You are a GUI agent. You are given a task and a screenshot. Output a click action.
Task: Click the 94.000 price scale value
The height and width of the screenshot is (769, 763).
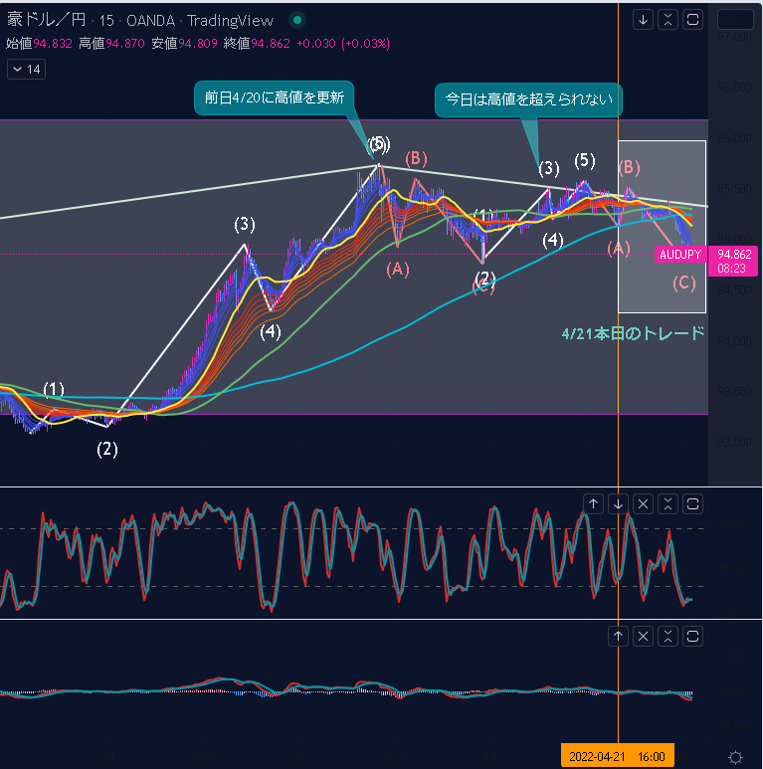pos(734,340)
